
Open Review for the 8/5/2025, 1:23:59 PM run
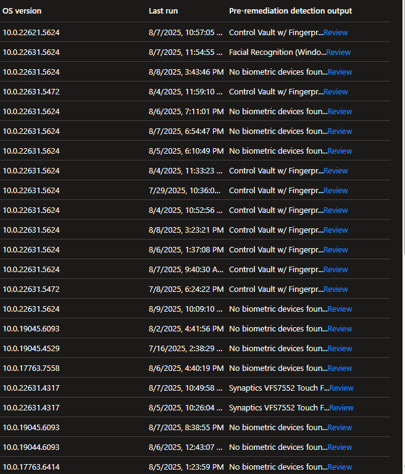pos(340,467)
